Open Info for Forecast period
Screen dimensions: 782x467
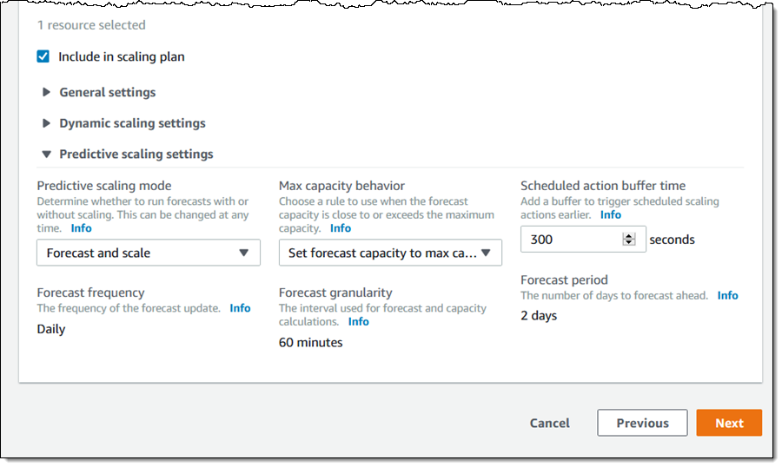(x=727, y=295)
